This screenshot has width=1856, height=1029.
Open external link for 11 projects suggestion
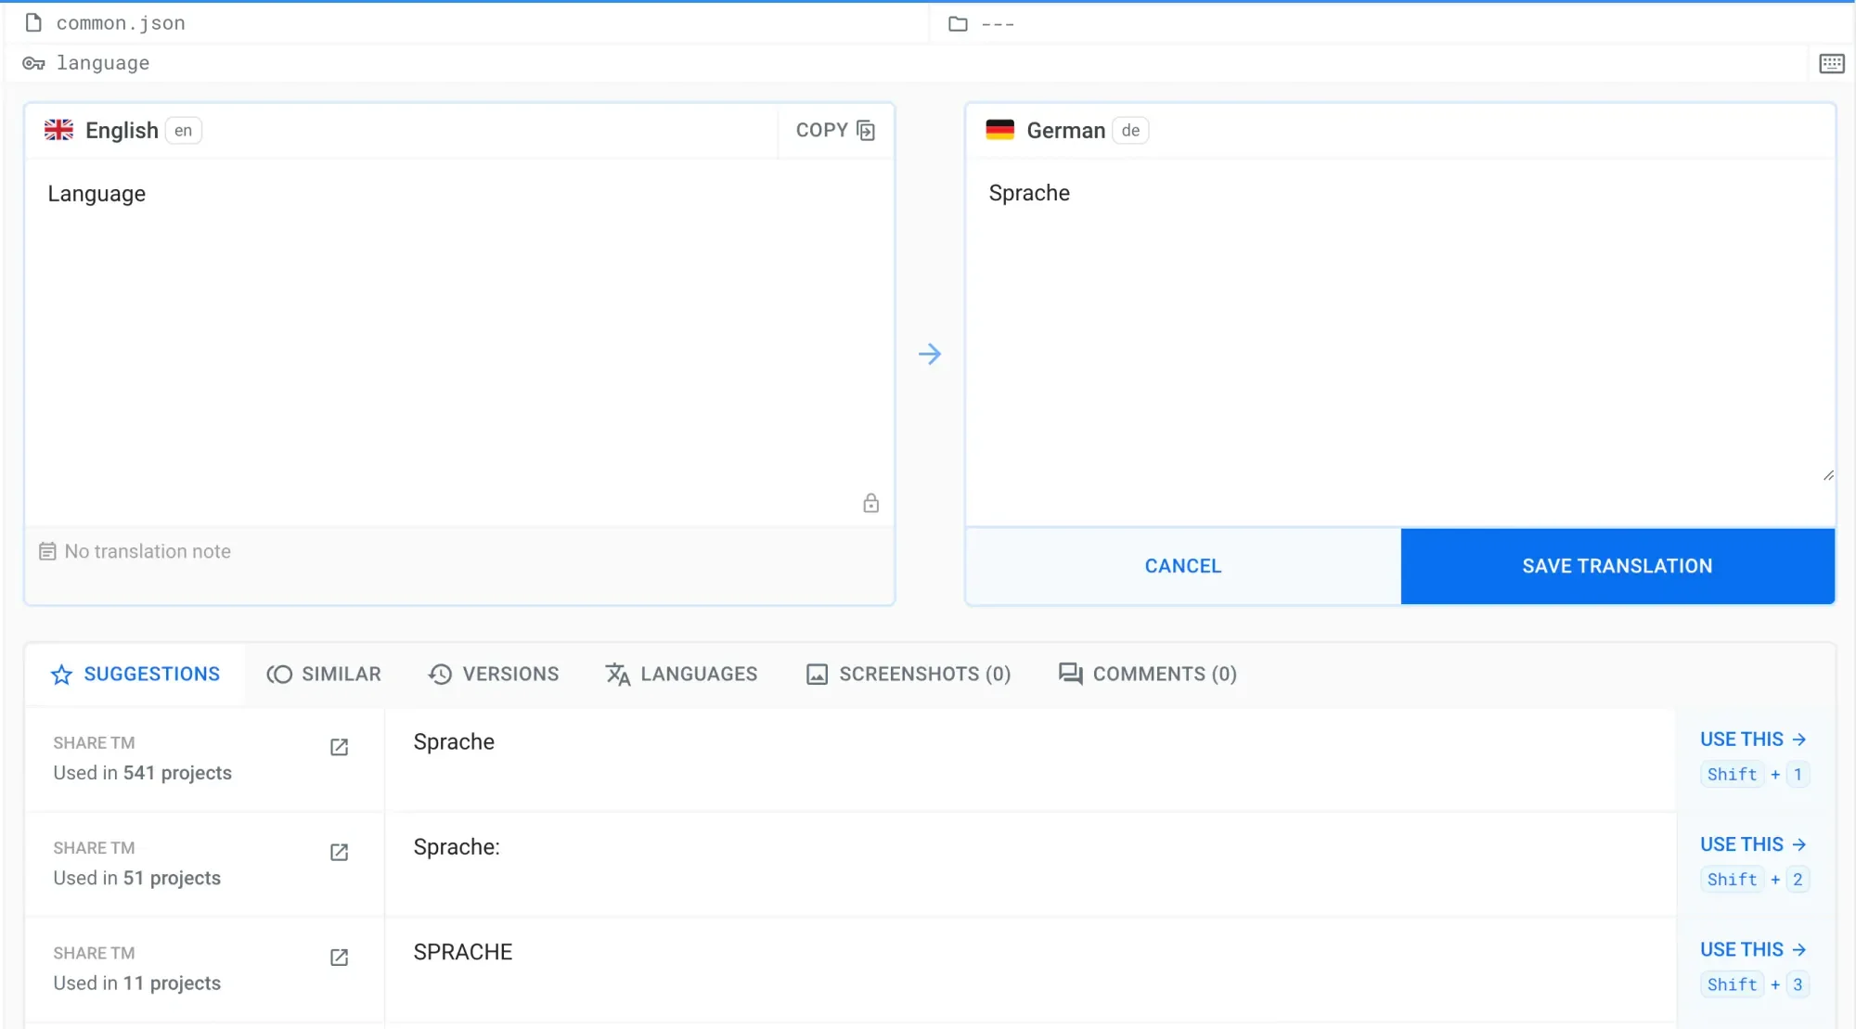click(x=339, y=957)
